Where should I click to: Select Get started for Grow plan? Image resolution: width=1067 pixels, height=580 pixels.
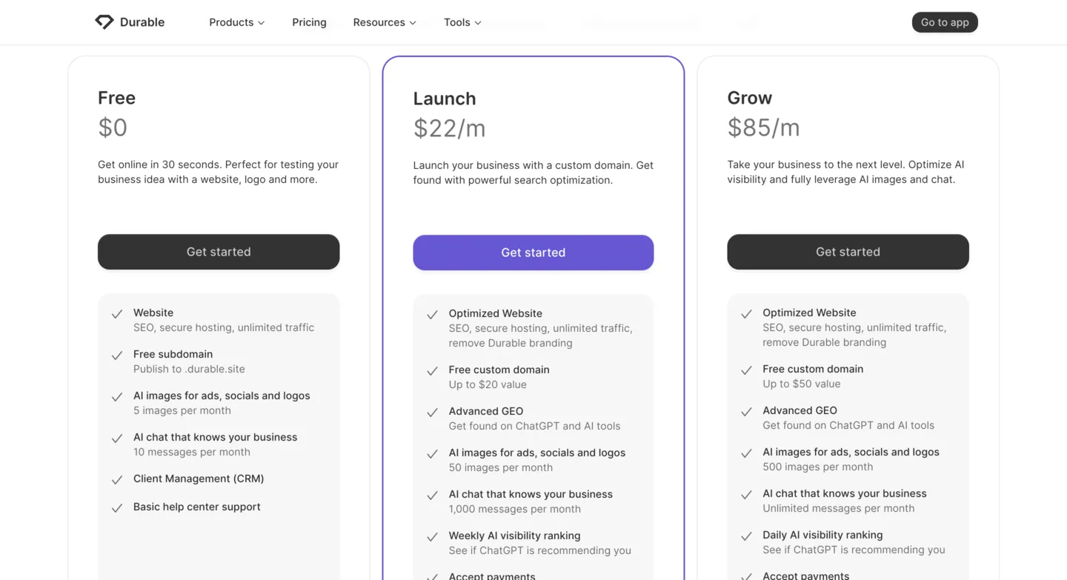pos(848,252)
